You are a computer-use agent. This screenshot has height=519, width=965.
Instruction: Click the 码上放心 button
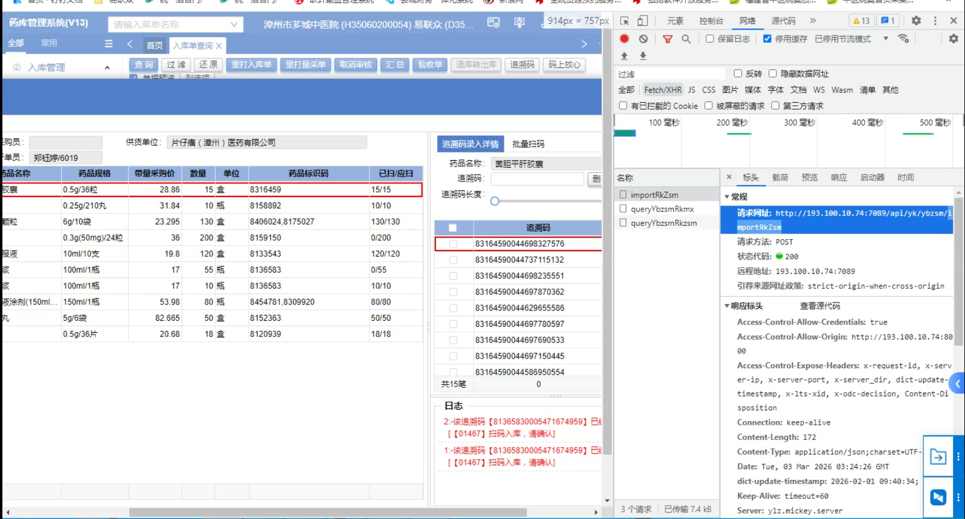pos(564,65)
